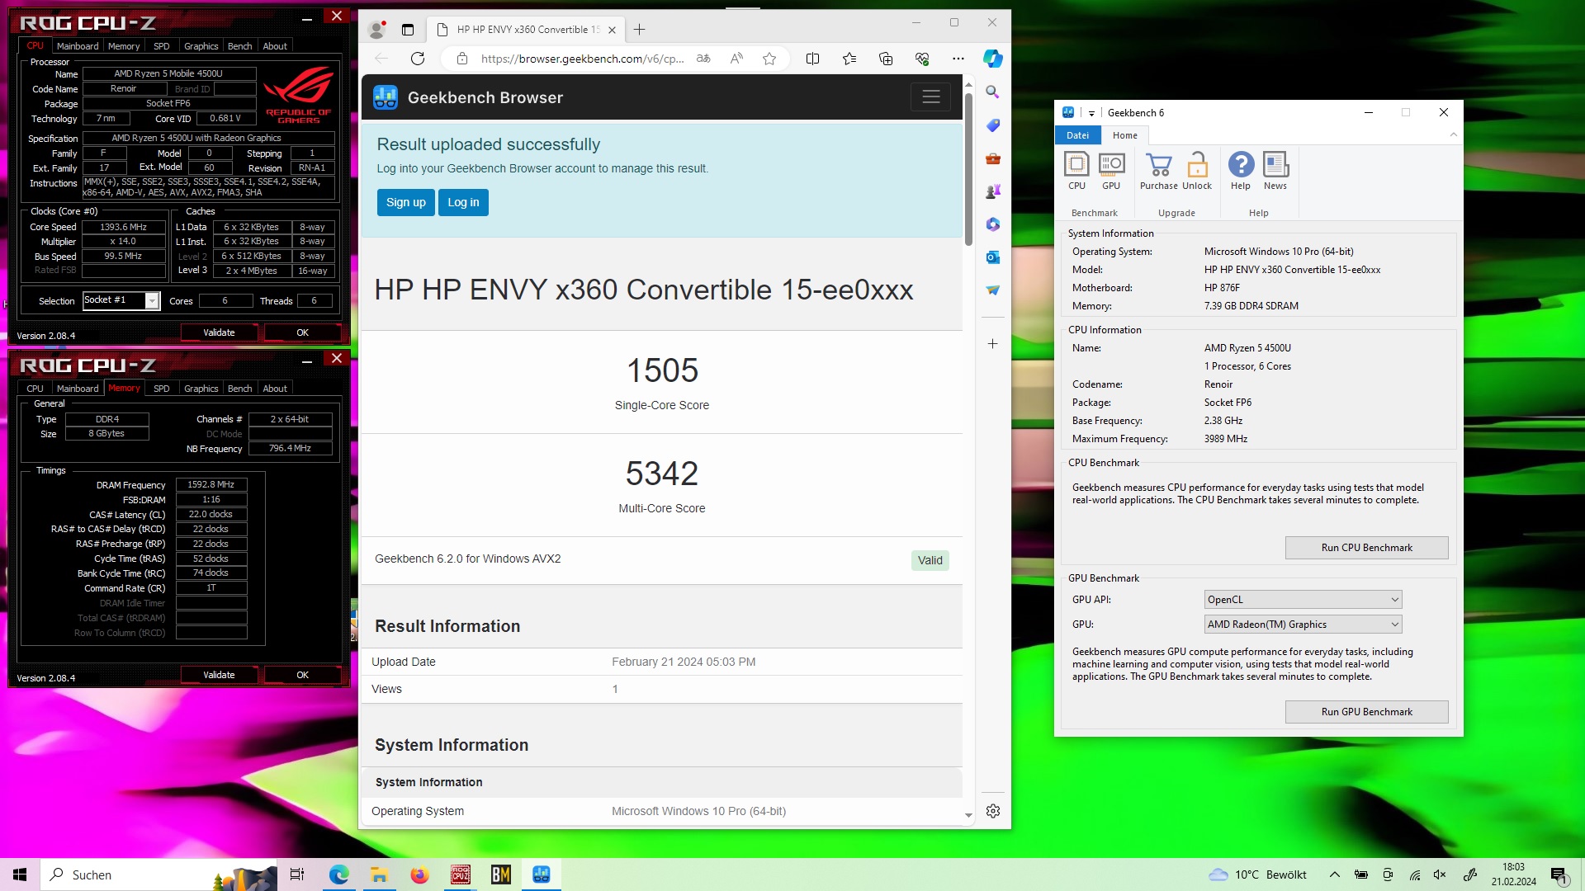Click the Edge profile avatar icon
1585x891 pixels.
click(377, 30)
